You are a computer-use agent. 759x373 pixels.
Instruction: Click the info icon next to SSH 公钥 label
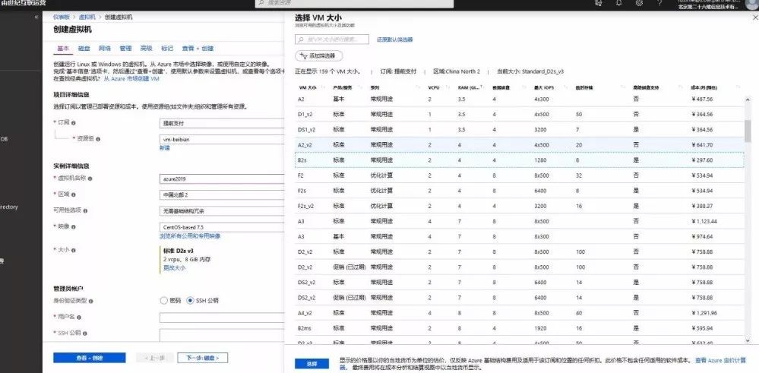coord(86,333)
